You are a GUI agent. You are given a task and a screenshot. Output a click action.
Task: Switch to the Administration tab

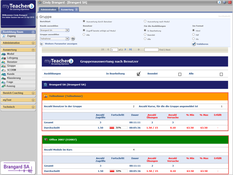coord(48,10)
